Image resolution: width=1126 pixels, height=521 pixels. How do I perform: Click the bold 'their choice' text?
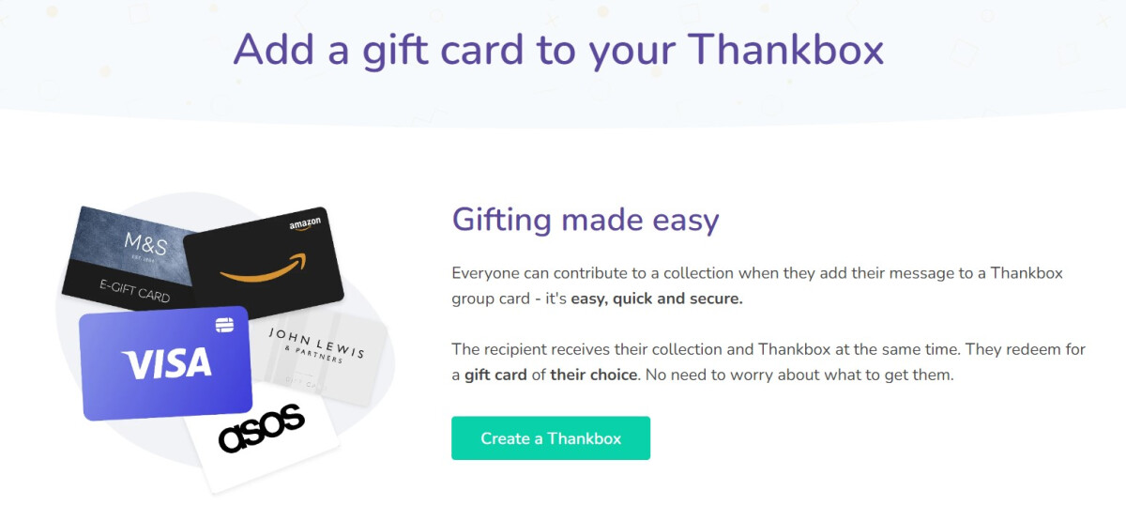pos(594,375)
